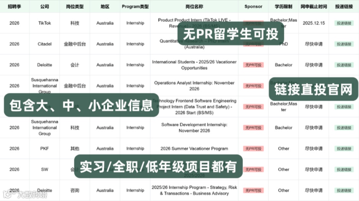Click the 2026 Summer Vacationer Program cell
Screen dimensions: 359x201
194,149
